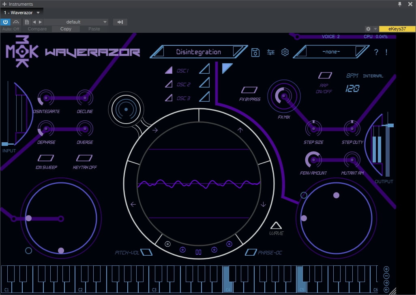Screen dimensions: 416x295
Task: Click the question mark help icon
Action: [x=376, y=52]
